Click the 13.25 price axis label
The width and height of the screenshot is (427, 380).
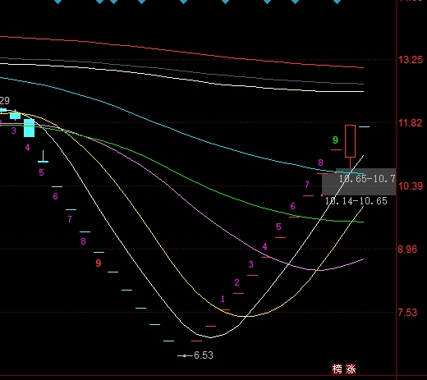pyautogui.click(x=411, y=60)
